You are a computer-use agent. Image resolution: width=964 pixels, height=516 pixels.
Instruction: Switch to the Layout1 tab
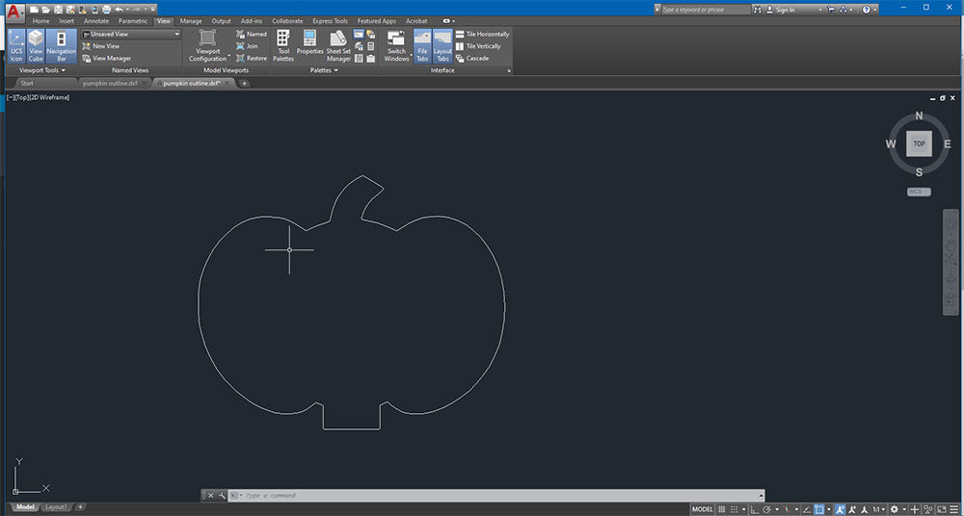tap(56, 506)
